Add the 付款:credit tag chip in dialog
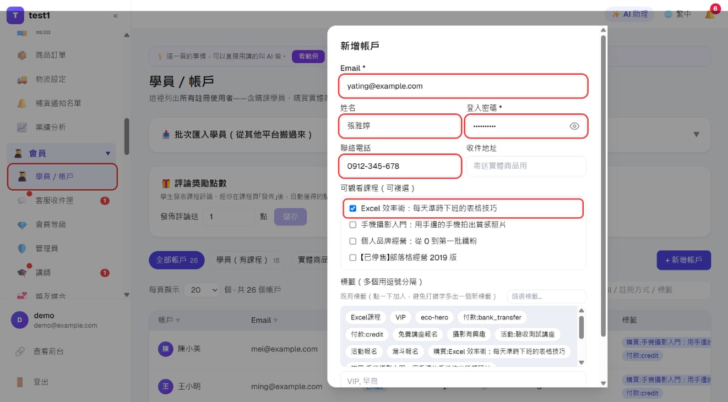The height and width of the screenshot is (402, 728). (367, 334)
